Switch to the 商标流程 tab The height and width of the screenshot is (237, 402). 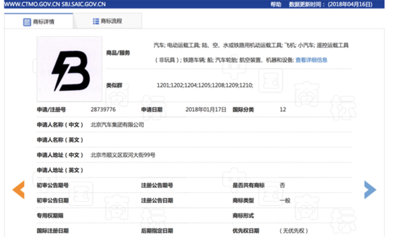coord(108,21)
